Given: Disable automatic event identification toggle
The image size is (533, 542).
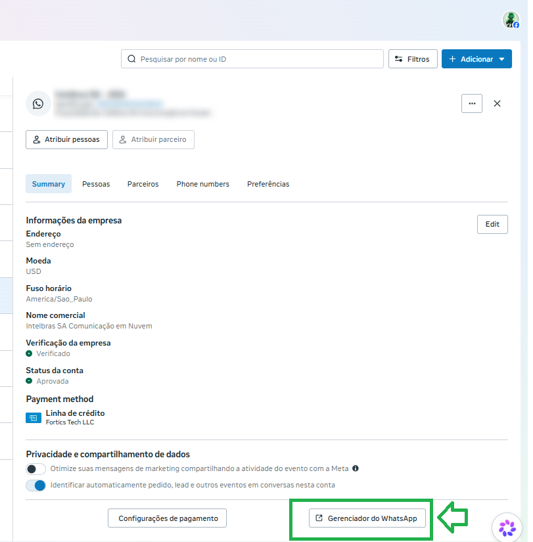Looking at the screenshot, I should (35, 486).
